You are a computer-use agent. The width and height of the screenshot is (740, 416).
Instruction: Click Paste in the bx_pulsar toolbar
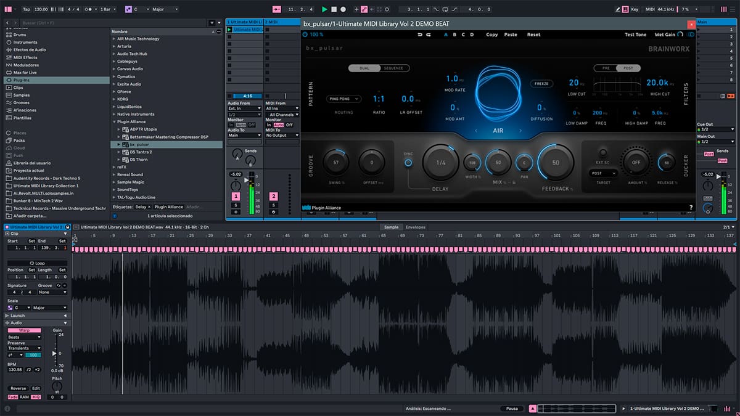coord(511,35)
